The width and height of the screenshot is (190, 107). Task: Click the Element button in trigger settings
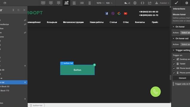coord(181,78)
